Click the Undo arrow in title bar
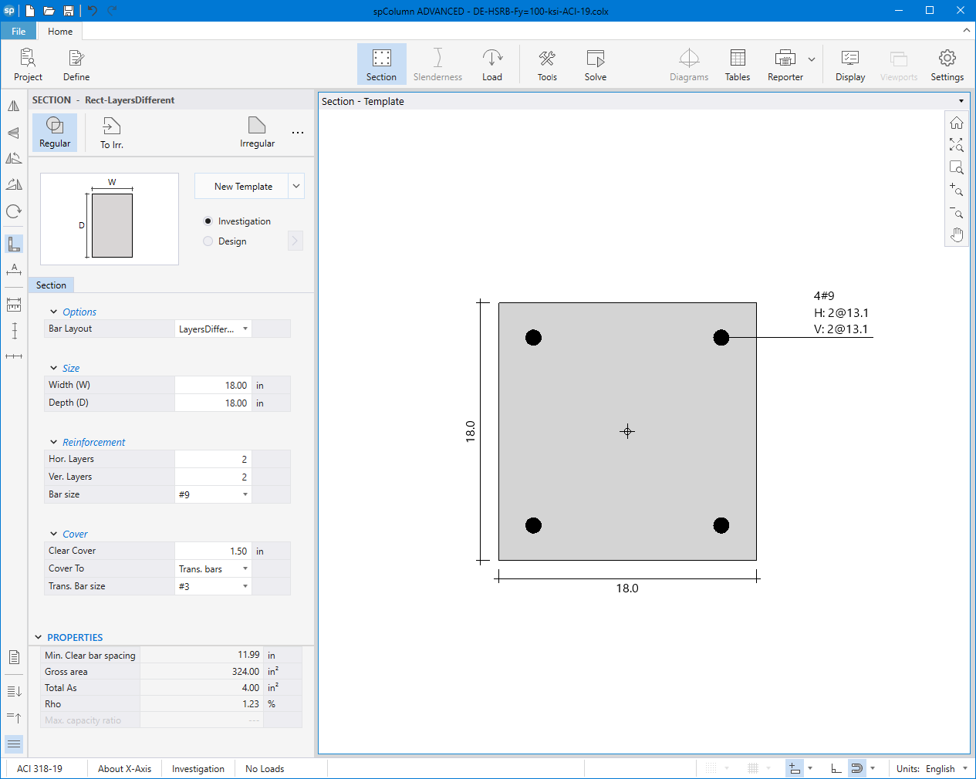Viewport: 976px width, 779px height. coord(93,11)
